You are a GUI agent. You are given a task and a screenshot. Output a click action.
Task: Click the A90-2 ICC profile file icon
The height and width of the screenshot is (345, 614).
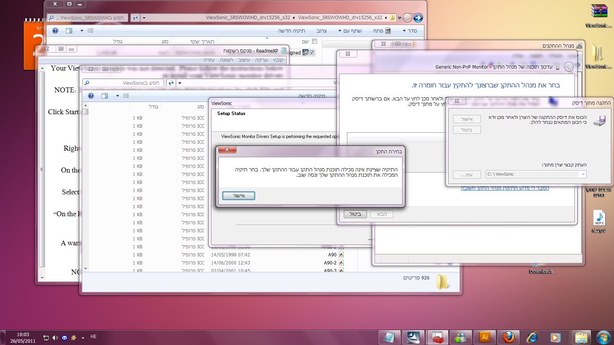341,263
